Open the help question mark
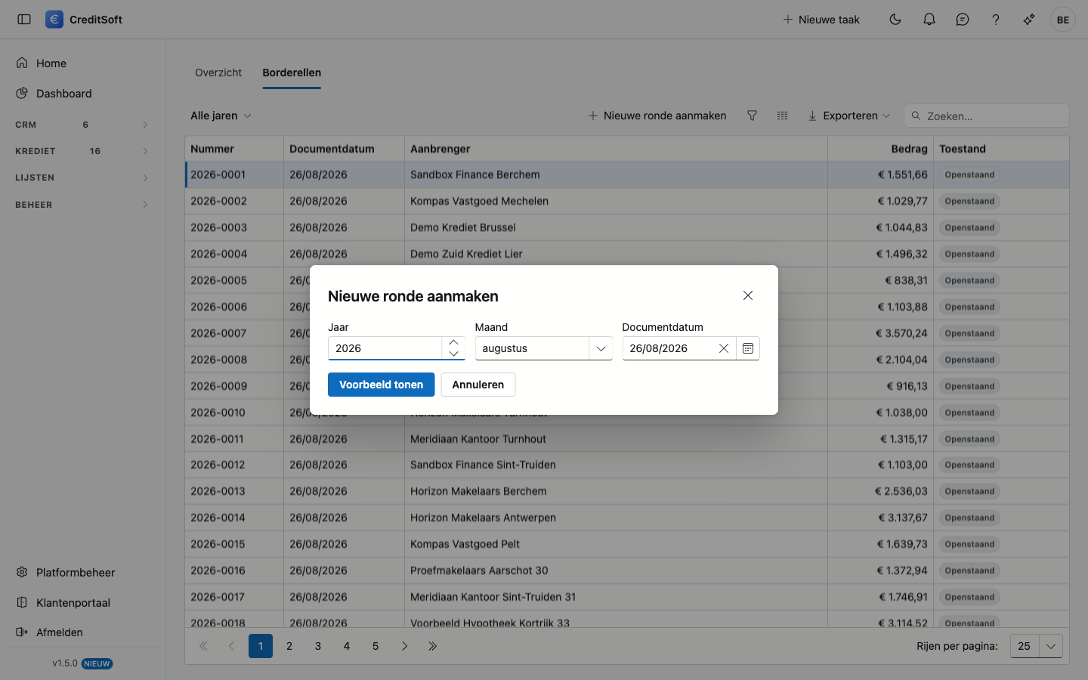Screen dimensions: 1088x680 (996, 20)
